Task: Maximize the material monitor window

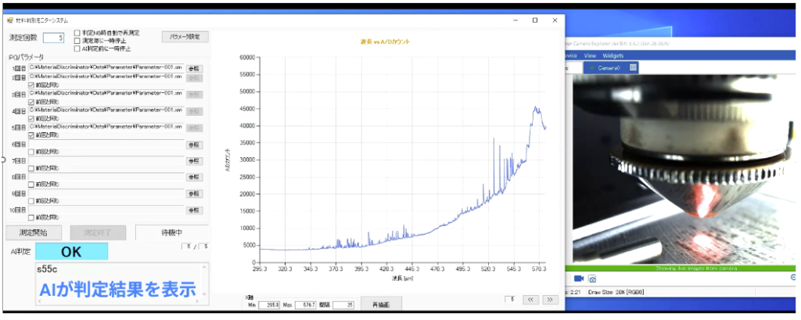Action: [x=535, y=20]
